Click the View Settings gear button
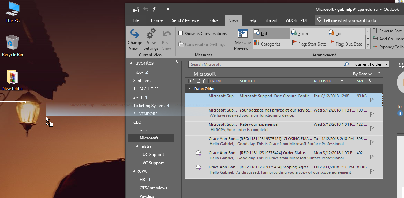Screen dimensions: 404x198 [151, 40]
